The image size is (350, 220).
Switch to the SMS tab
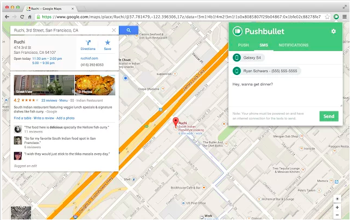264,45
